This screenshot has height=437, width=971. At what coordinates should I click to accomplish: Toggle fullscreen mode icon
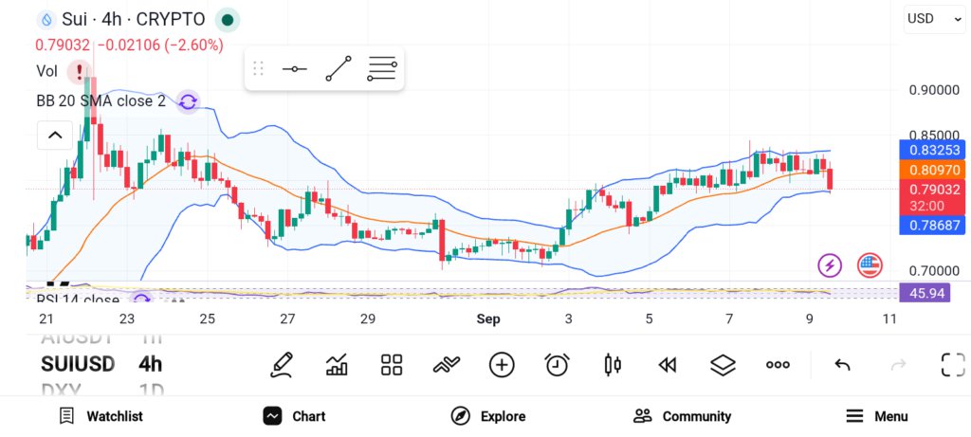tap(953, 365)
